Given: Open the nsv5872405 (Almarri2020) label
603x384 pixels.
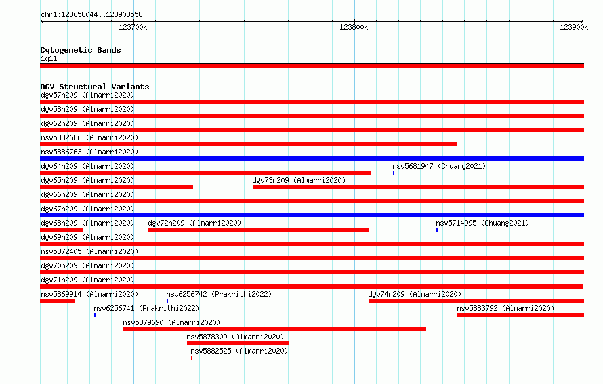Looking at the screenshot, I should pyautogui.click(x=89, y=251).
